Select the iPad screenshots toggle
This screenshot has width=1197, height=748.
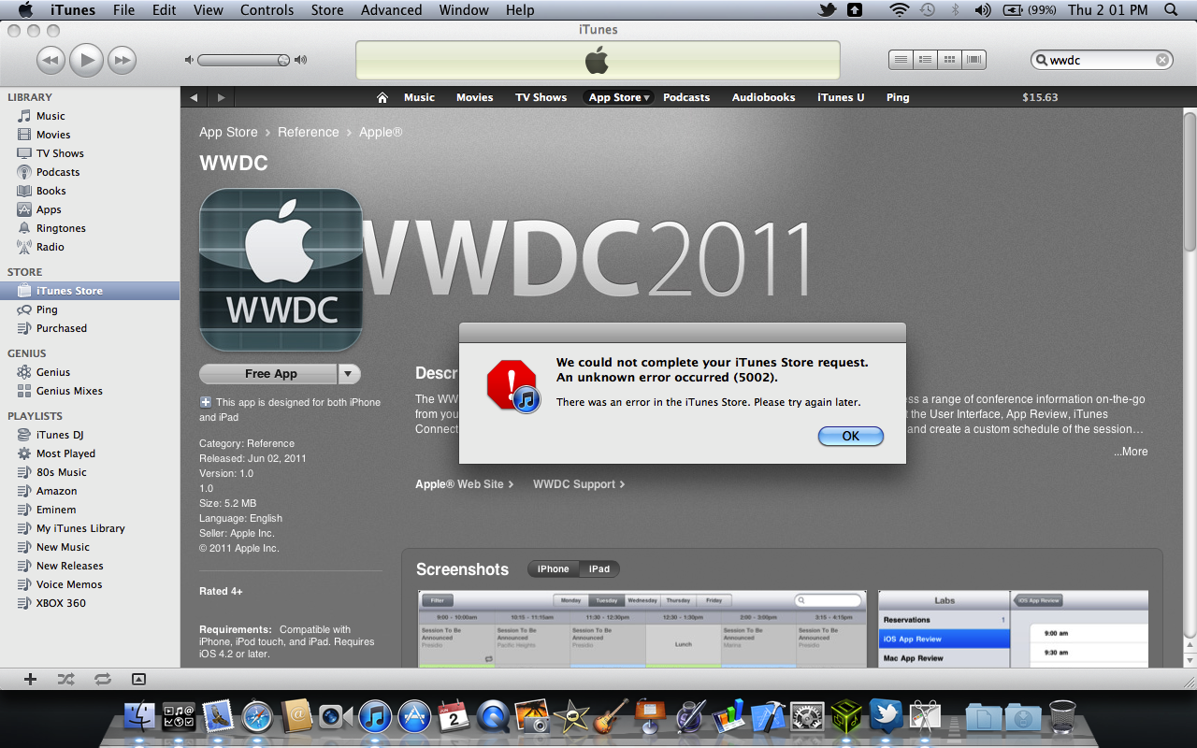598,568
